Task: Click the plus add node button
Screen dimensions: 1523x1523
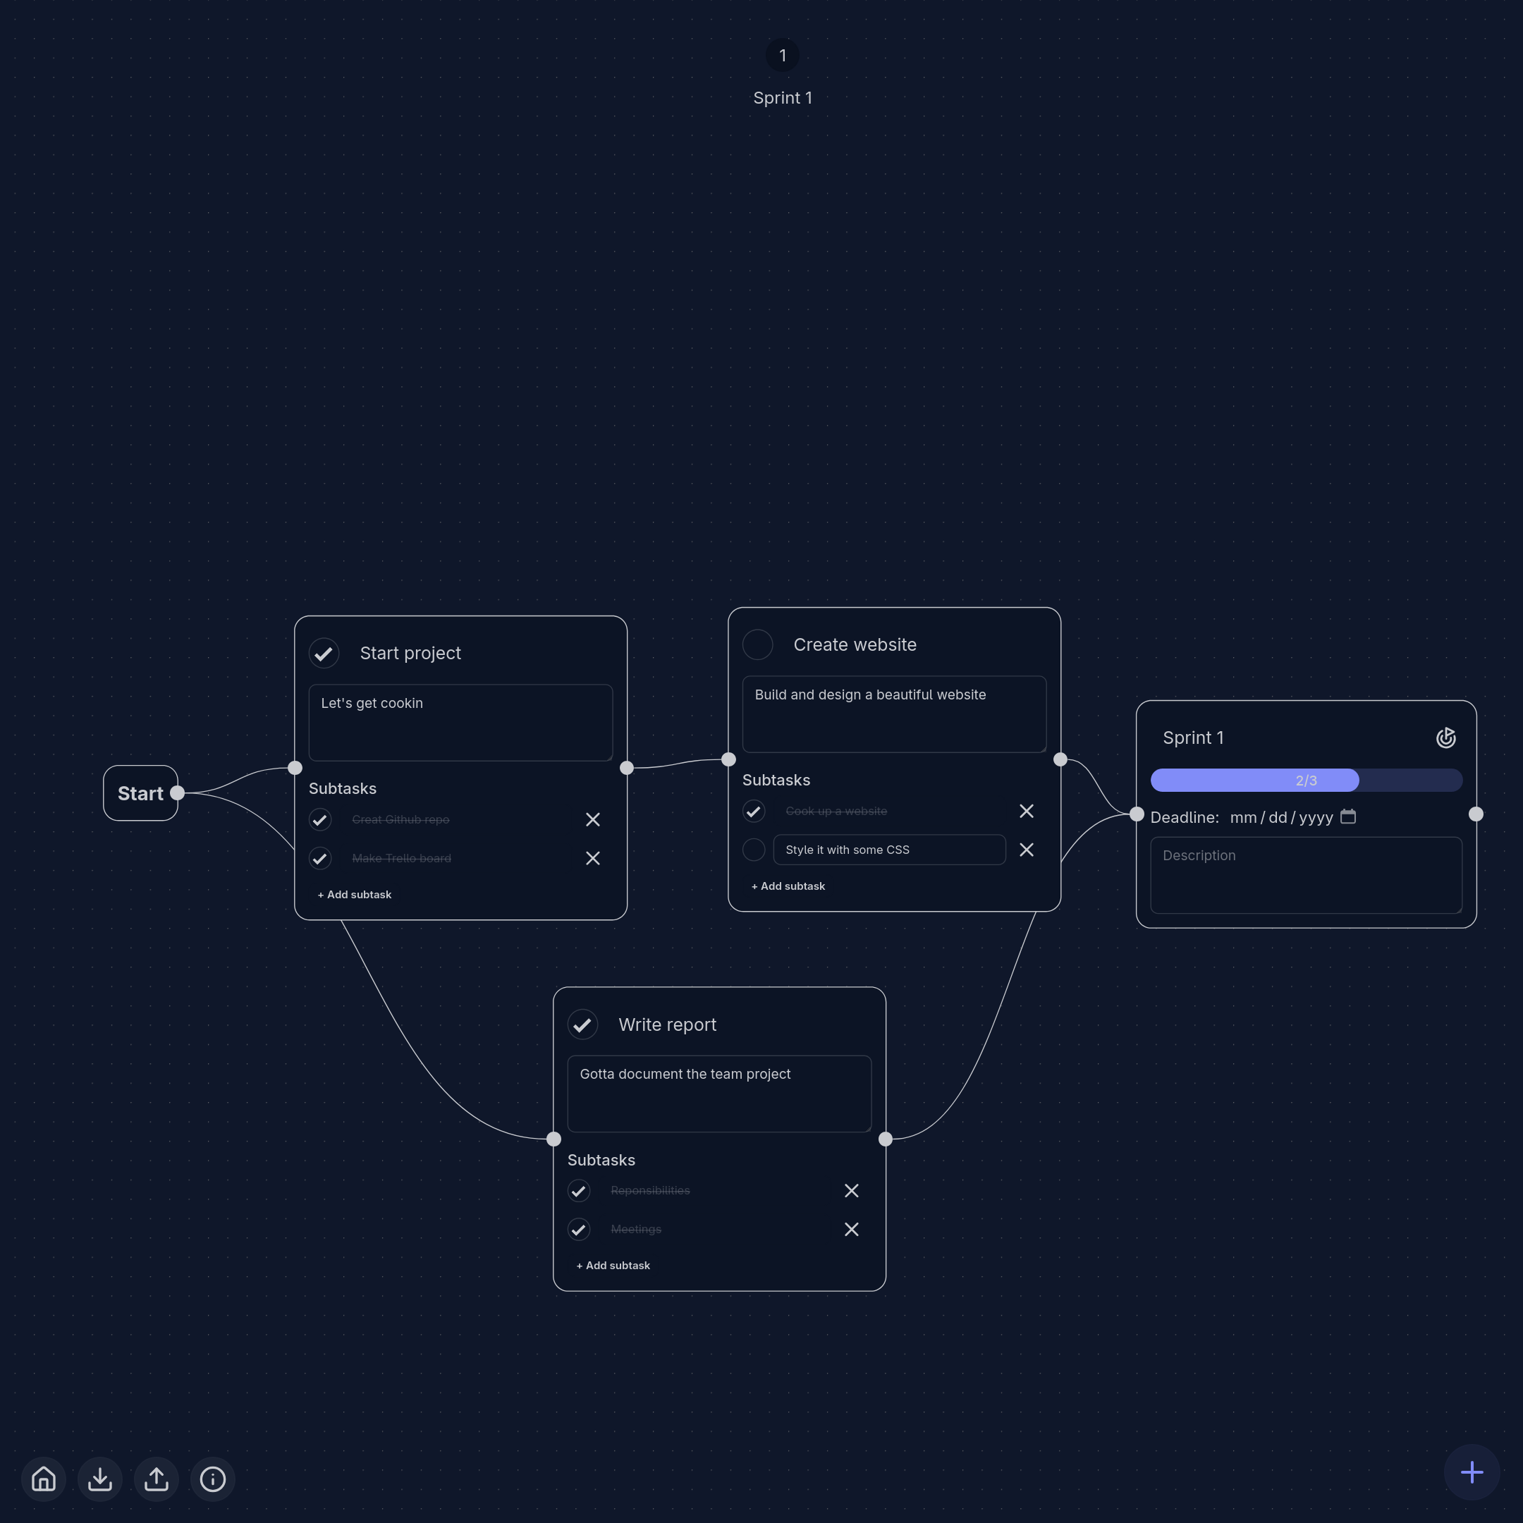Action: pyautogui.click(x=1471, y=1472)
